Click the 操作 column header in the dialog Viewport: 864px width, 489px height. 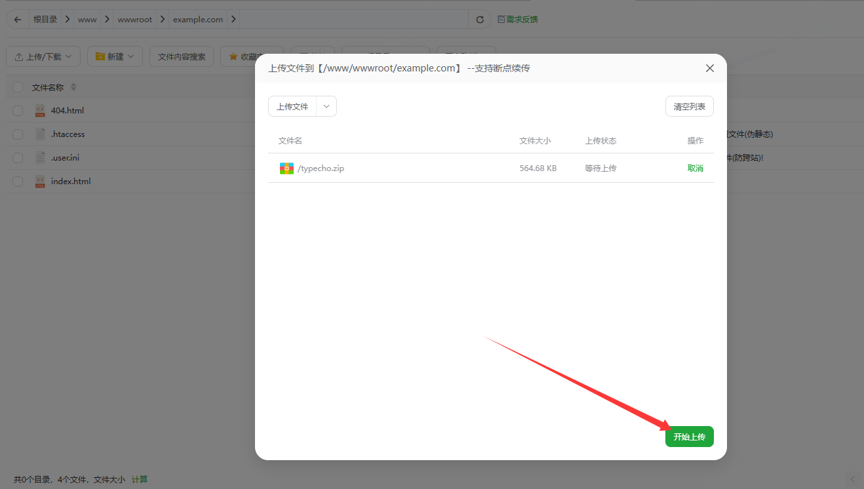696,141
